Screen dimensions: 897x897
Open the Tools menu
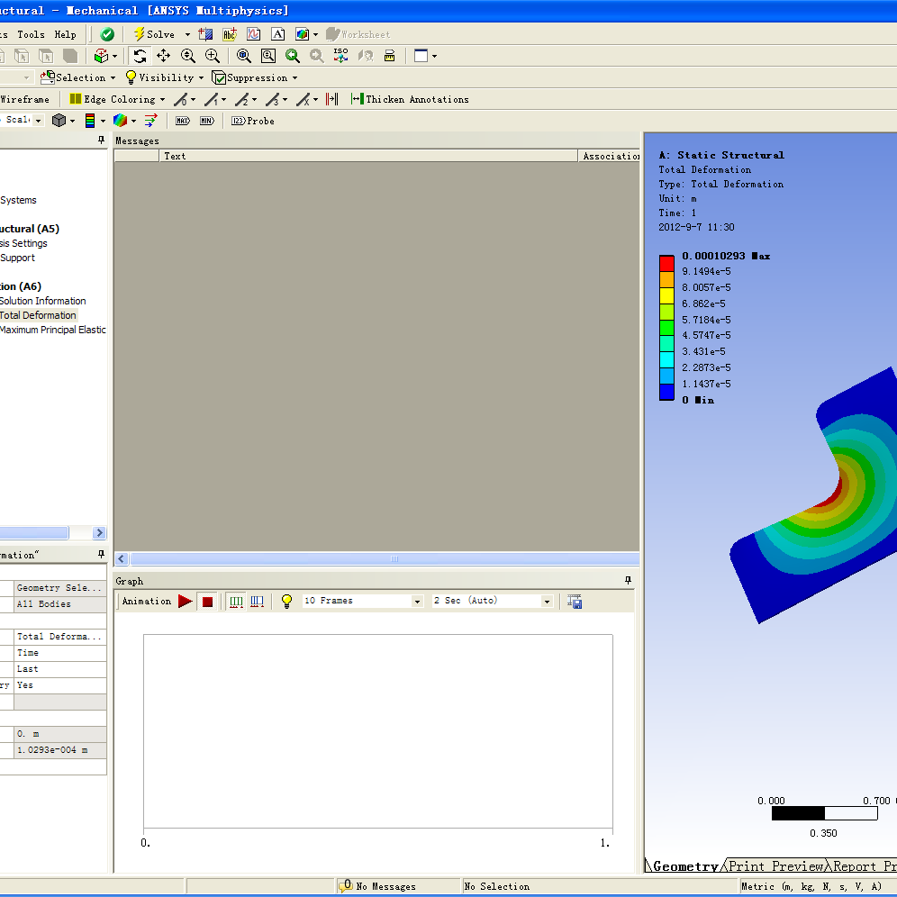click(31, 34)
